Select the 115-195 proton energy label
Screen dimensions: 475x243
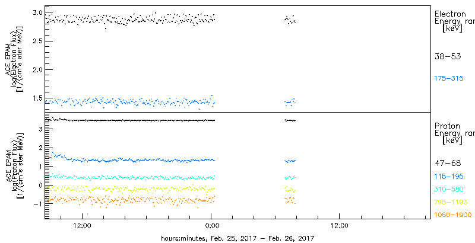pos(449,177)
